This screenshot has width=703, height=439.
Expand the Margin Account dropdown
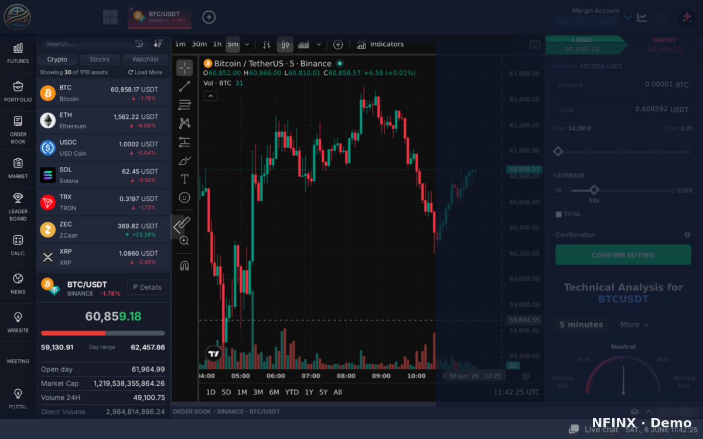pyautogui.click(x=628, y=18)
